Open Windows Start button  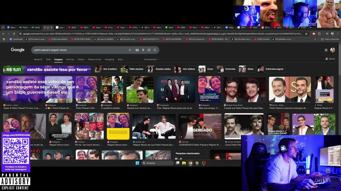(x=137, y=163)
